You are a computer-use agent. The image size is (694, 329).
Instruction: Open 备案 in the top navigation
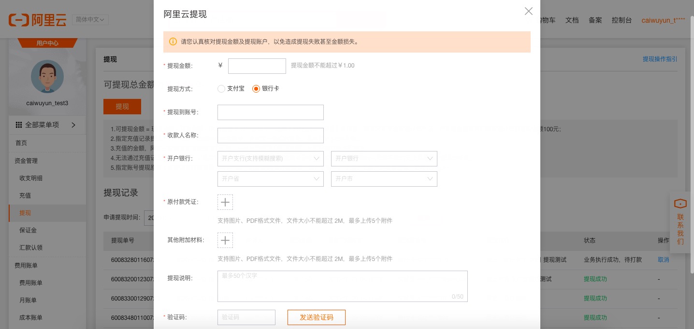pos(595,20)
